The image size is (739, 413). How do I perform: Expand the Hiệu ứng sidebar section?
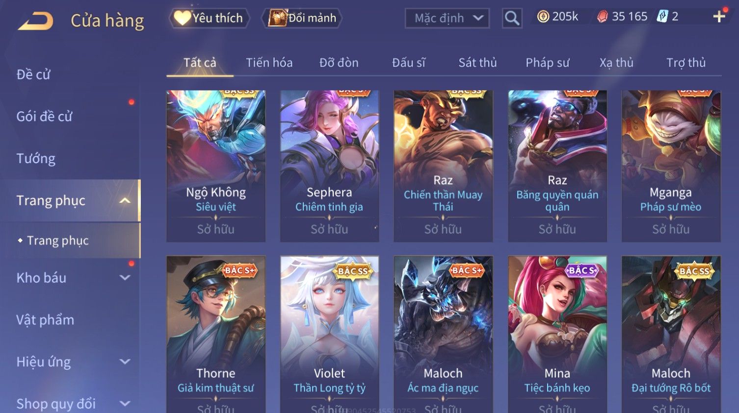tap(125, 362)
